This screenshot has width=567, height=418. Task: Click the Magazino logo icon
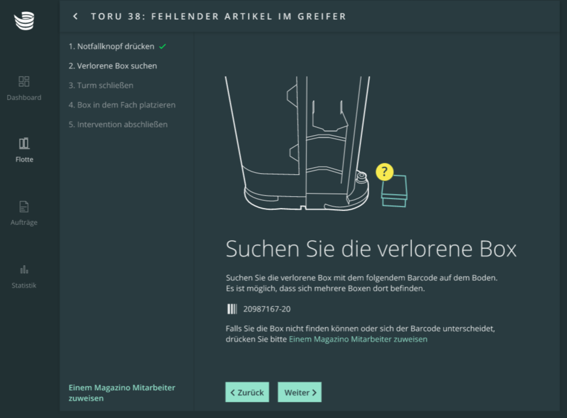click(x=24, y=21)
